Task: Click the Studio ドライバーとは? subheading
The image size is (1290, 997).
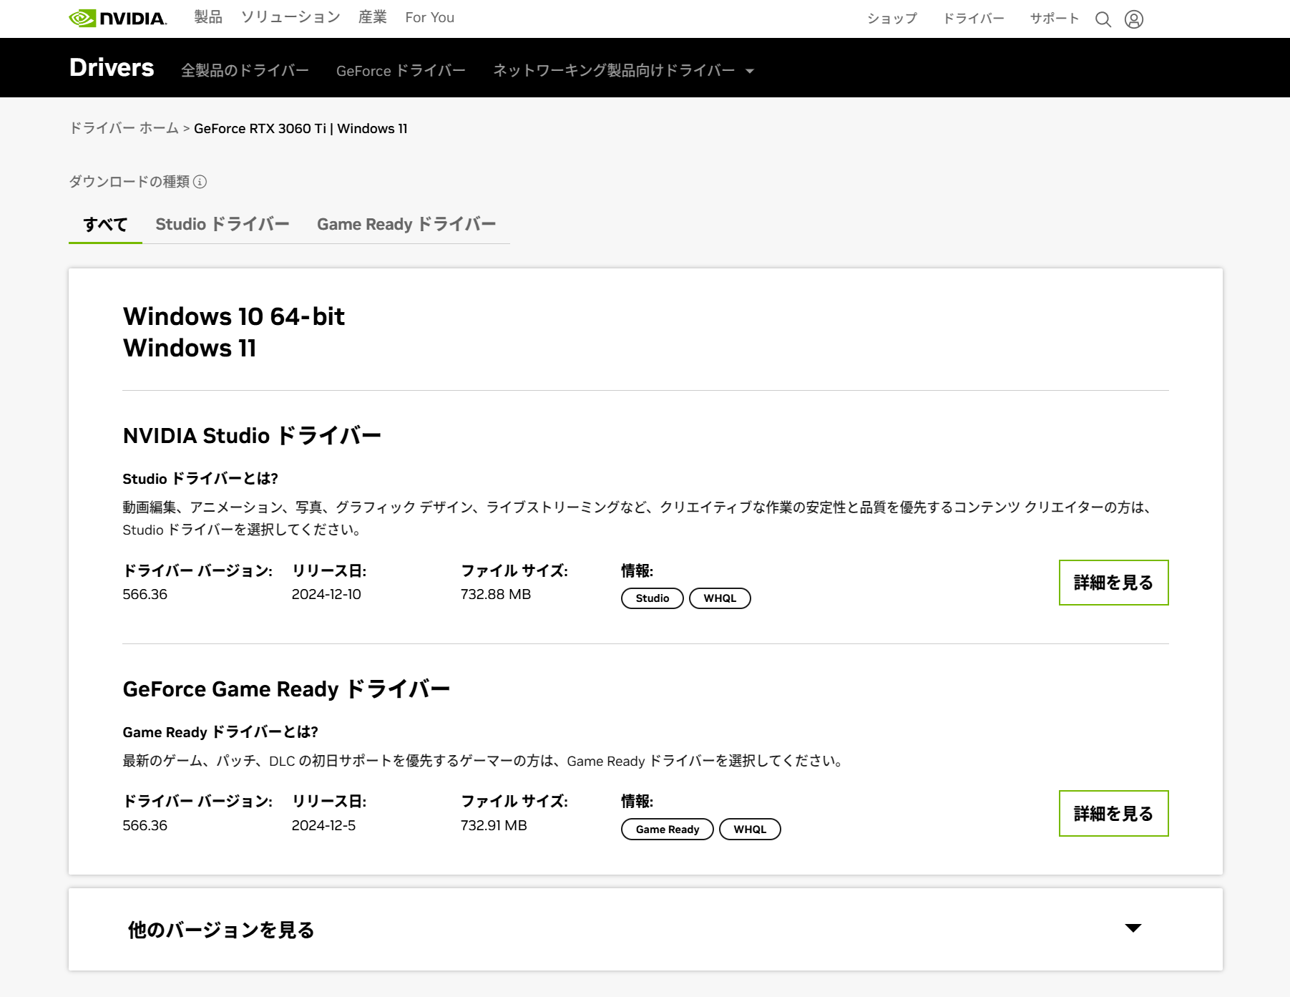Action: pyautogui.click(x=200, y=478)
